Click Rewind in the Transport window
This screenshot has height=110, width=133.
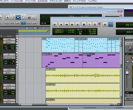point(66,25)
